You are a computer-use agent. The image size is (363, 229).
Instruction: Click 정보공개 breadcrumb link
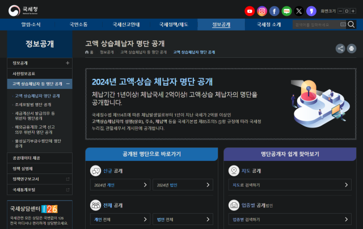pos(107,52)
